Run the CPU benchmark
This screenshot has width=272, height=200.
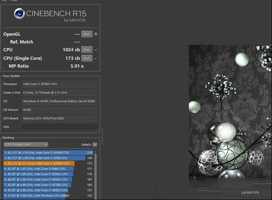click(x=87, y=50)
